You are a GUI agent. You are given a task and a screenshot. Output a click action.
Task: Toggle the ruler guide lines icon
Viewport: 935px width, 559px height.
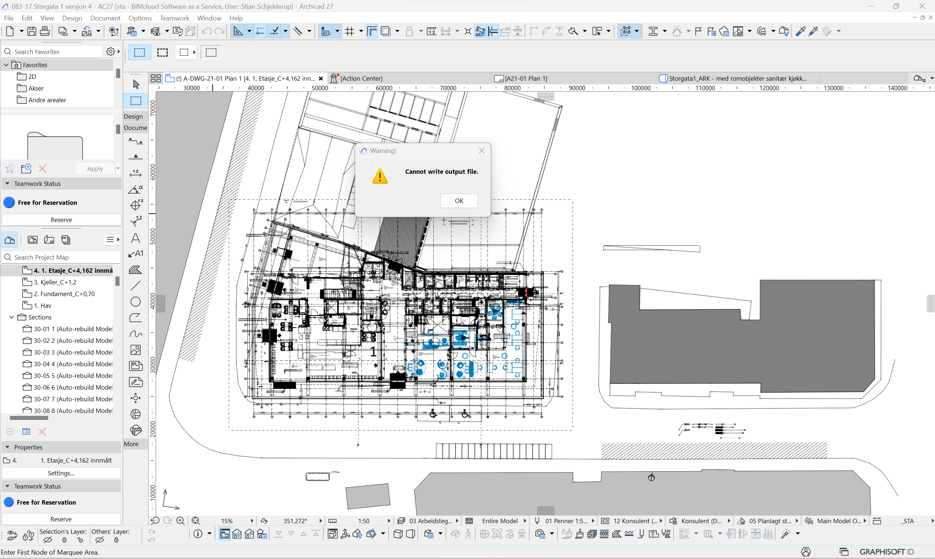[x=372, y=31]
